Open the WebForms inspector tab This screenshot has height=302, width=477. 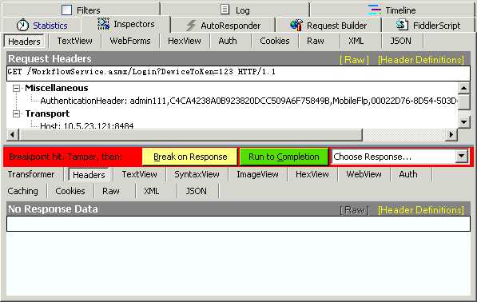[x=130, y=41]
